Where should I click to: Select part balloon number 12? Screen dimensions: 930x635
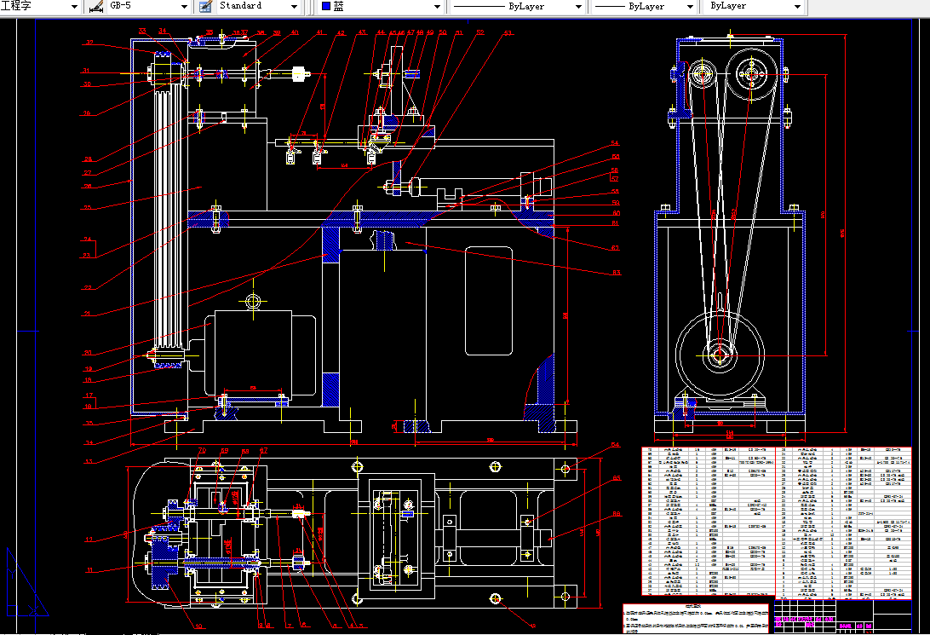tap(89, 540)
